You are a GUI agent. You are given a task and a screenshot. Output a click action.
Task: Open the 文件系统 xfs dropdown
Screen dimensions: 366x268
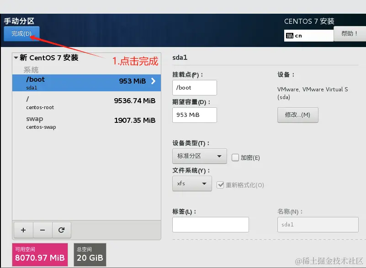point(192,184)
